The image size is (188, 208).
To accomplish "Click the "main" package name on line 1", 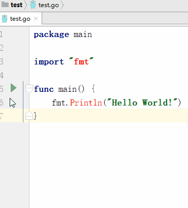I will pos(83,34).
